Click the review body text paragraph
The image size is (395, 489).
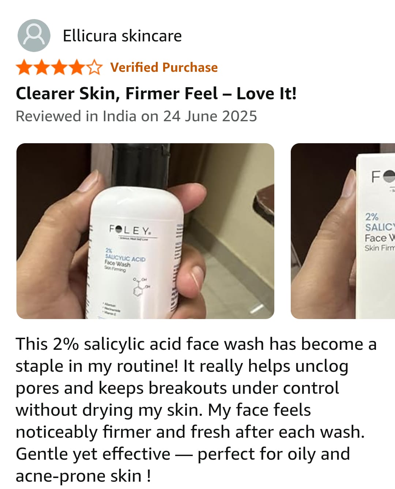[196, 410]
